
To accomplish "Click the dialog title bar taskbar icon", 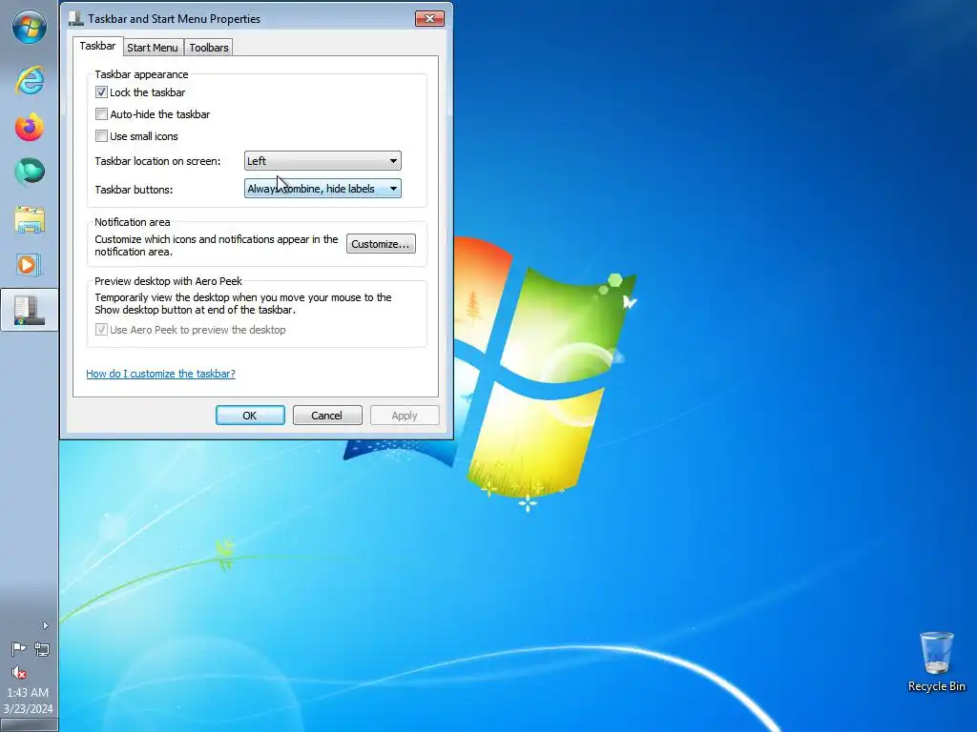I will (x=76, y=19).
